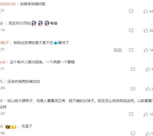This screenshot has width=153, height=136.
Task: Open reply box for 现在好讨厌她 comment
Action: click(131, 31)
